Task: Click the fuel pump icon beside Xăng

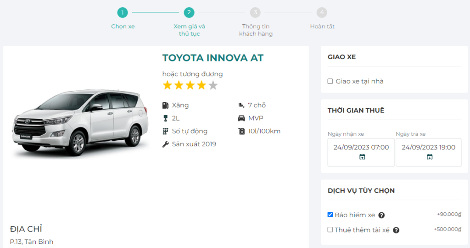Action: coord(166,105)
